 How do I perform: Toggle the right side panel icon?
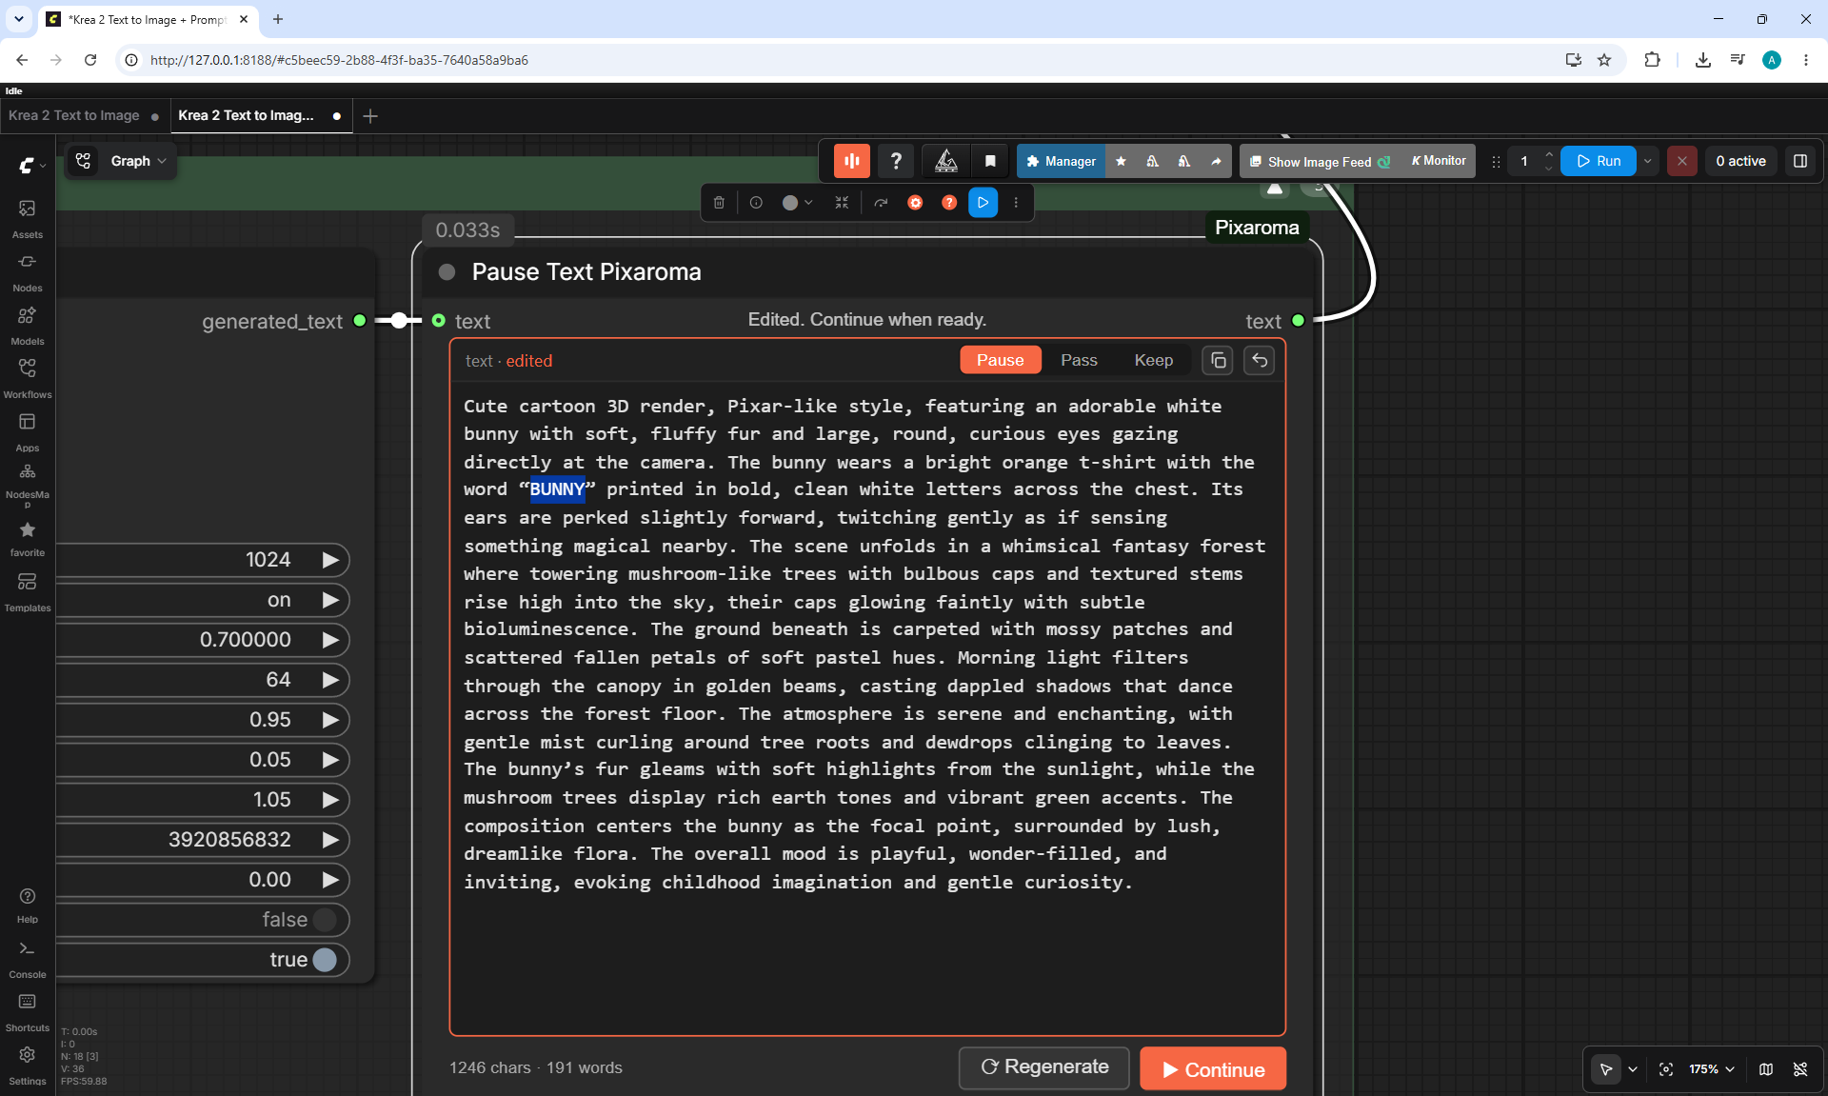[1799, 161]
